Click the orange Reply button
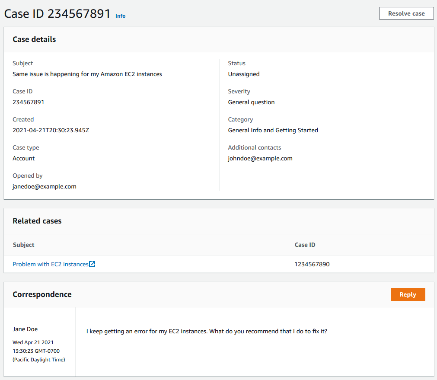The width and height of the screenshot is (437, 380). [407, 294]
